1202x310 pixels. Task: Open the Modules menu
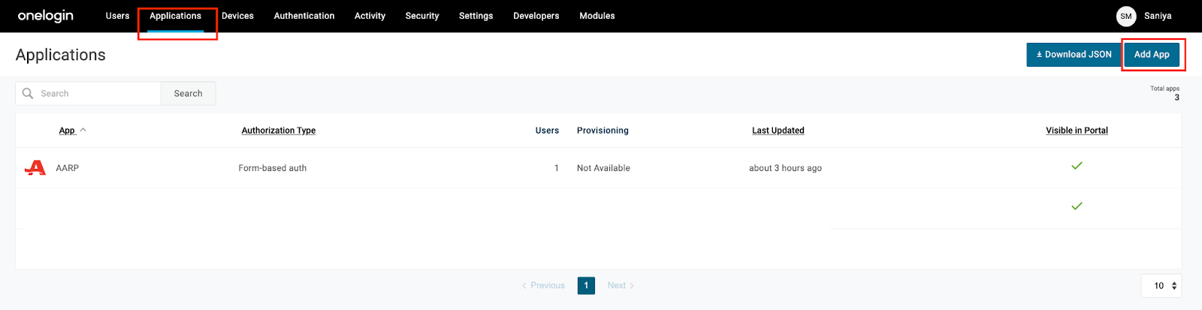point(597,16)
